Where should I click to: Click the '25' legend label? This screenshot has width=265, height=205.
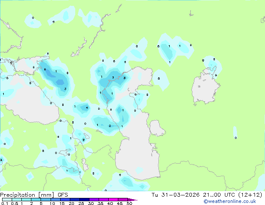click(81, 203)
